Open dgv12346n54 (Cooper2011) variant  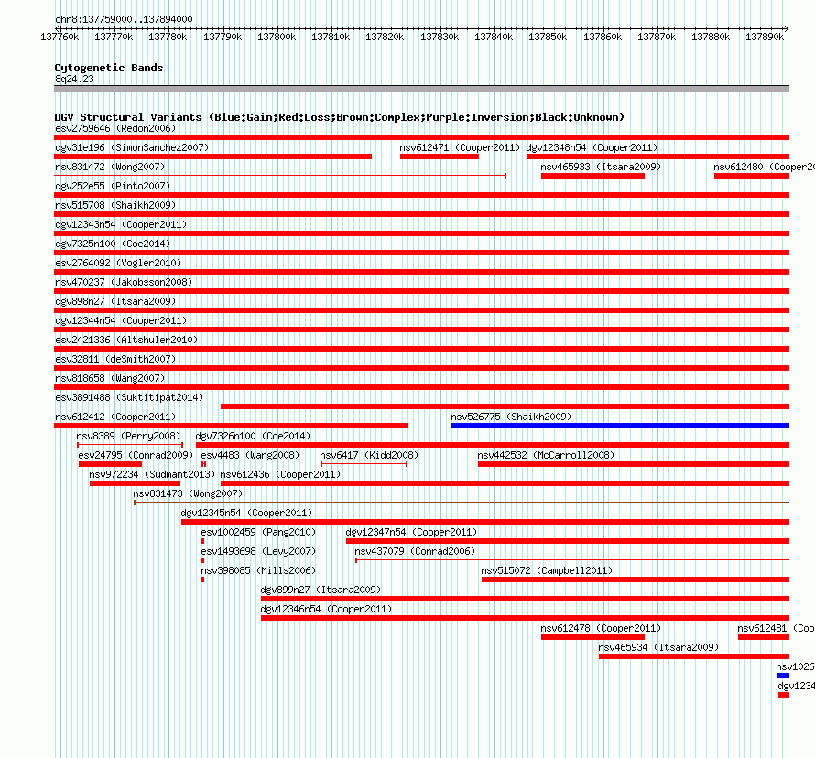[326, 609]
